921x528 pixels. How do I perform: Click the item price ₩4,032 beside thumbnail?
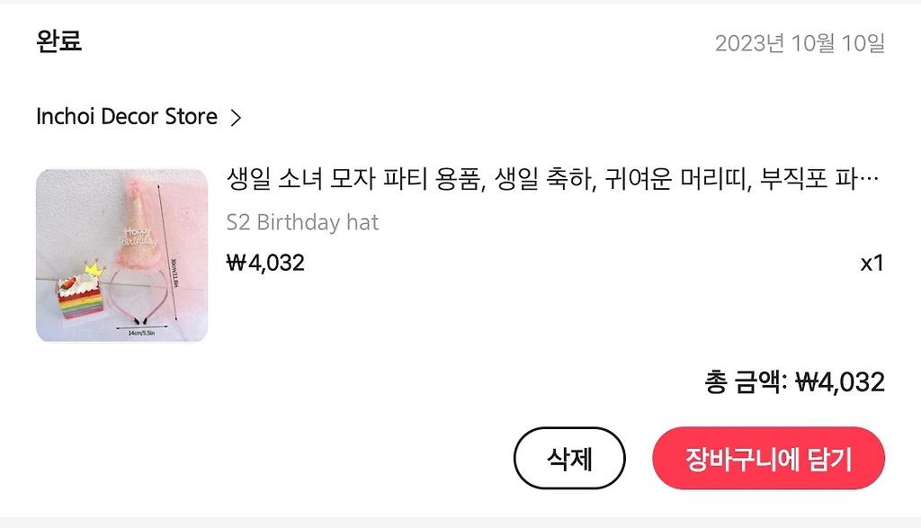tap(265, 263)
